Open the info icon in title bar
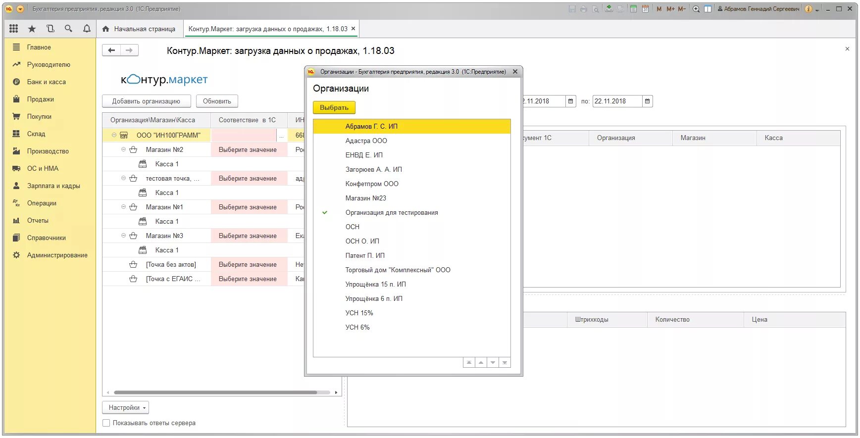 (809, 9)
